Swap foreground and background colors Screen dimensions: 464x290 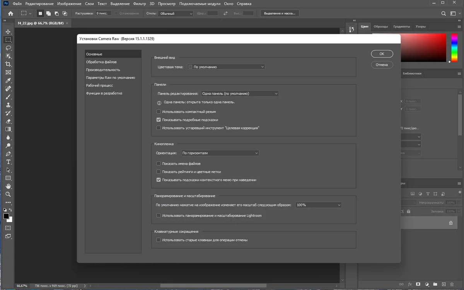pos(11,210)
